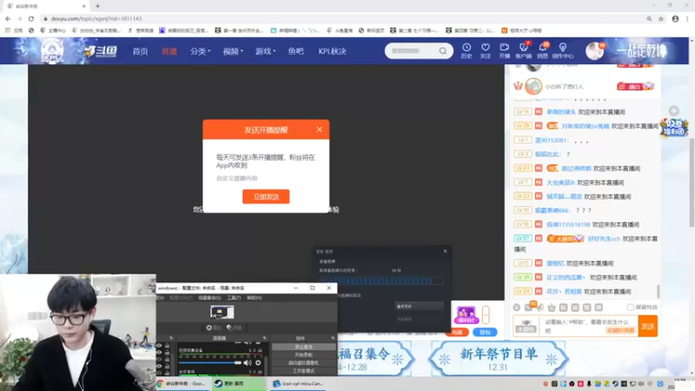Toggle first OBS source eye visibility
The image size is (695, 391).
tap(159, 345)
